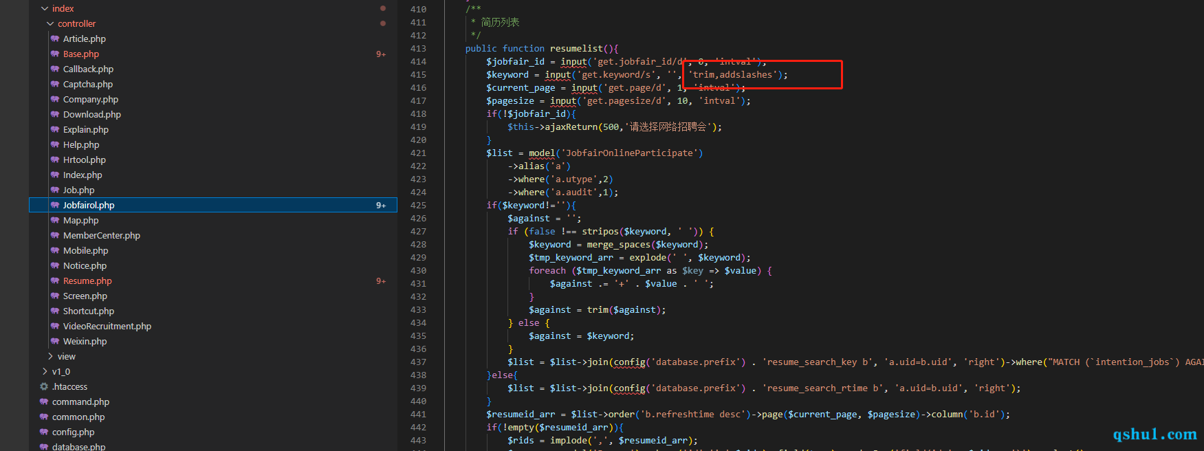The image size is (1204, 451).
Task: Click PHP icon beside Map.php
Action: (55, 220)
